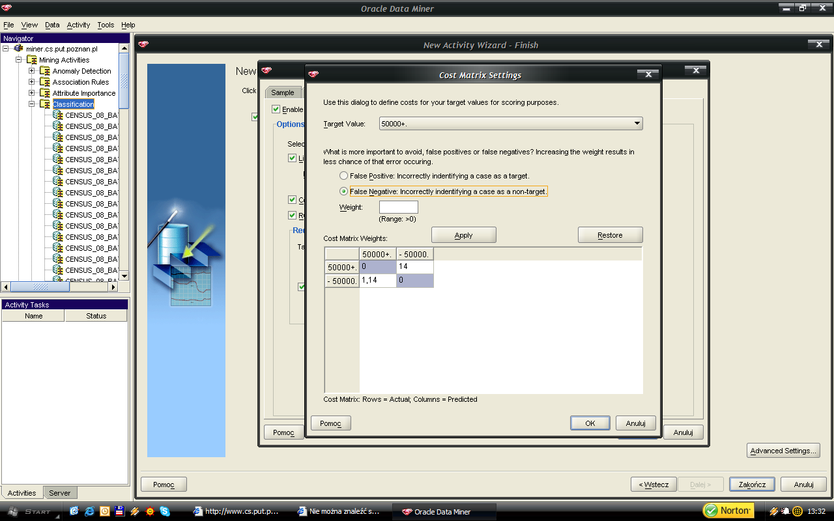Click the Oracle logo in the main window title bar

[x=7, y=8]
